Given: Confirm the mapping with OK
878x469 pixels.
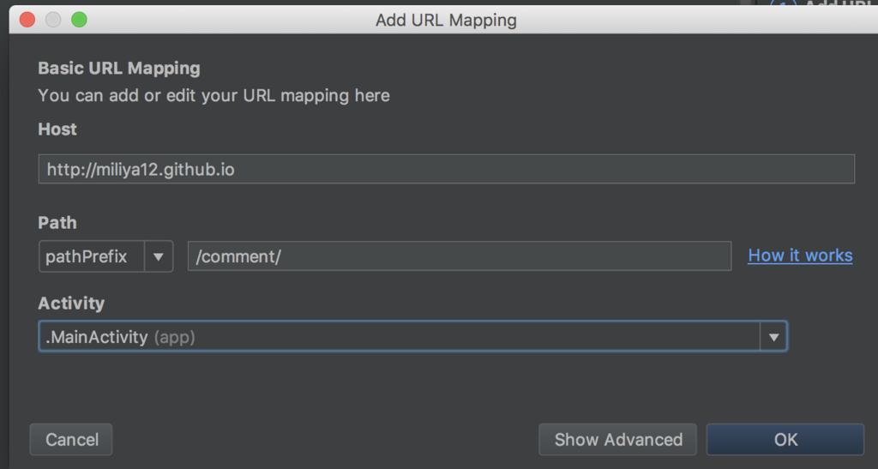Looking at the screenshot, I should (785, 440).
